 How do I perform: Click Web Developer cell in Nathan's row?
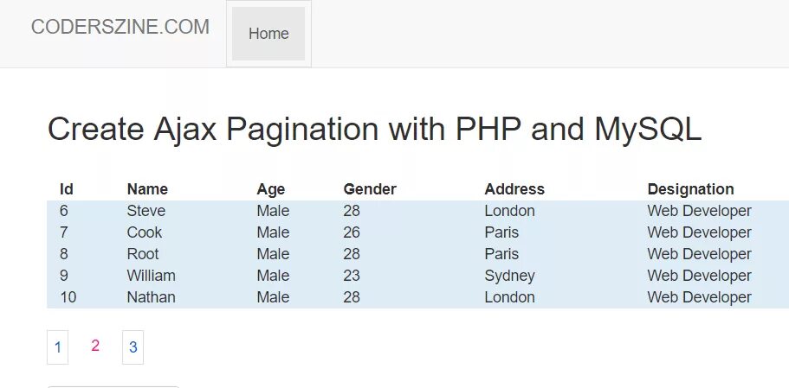(x=699, y=297)
